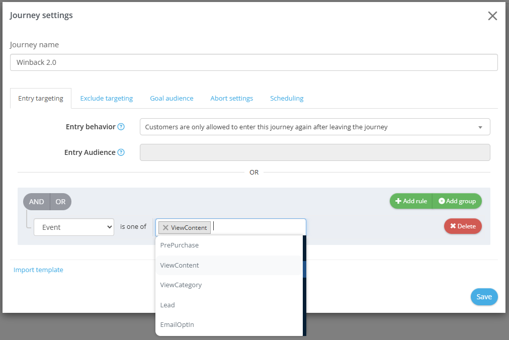Toggle the OR condition operator
The width and height of the screenshot is (509, 340).
tap(60, 202)
